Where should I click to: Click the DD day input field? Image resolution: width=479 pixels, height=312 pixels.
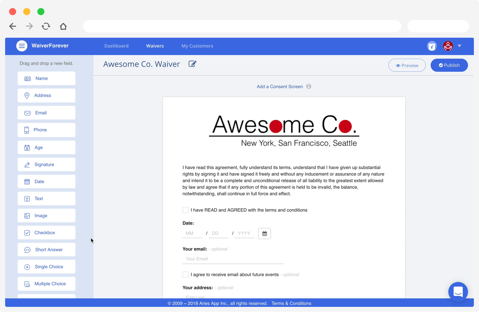[x=218, y=233]
